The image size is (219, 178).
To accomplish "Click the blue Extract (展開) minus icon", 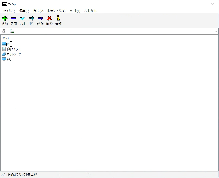I will tap(14, 18).
